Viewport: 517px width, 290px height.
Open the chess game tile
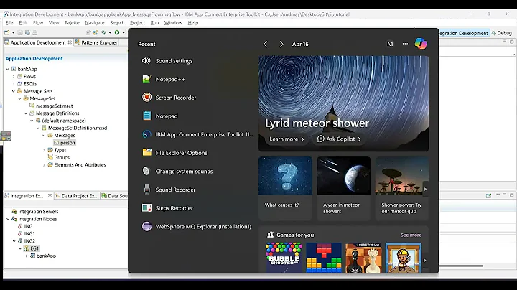pos(363,258)
